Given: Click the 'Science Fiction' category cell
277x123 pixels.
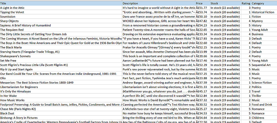Looking at the screenshot, I should pos(264,82).
